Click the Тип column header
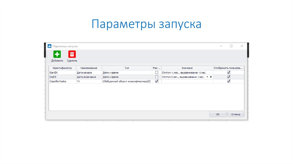293x164 pixels. (x=127, y=68)
